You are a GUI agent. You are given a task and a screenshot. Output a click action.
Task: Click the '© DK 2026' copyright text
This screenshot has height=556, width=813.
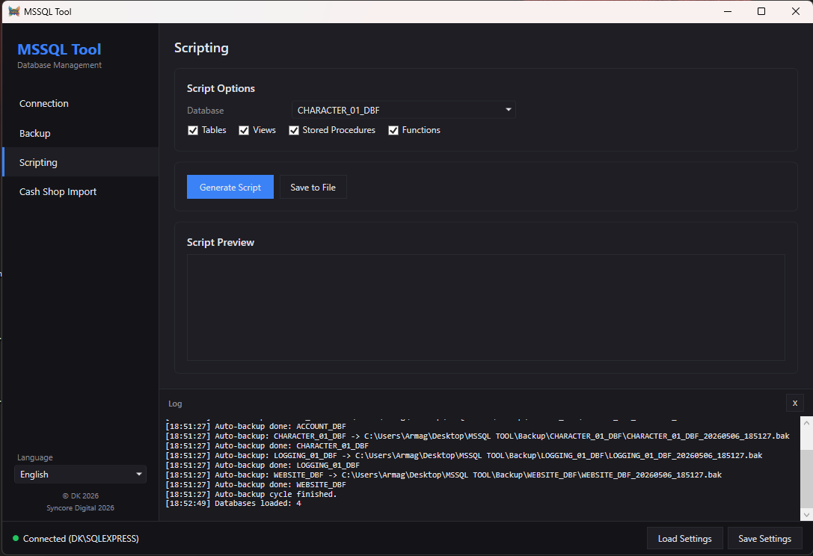click(x=80, y=496)
